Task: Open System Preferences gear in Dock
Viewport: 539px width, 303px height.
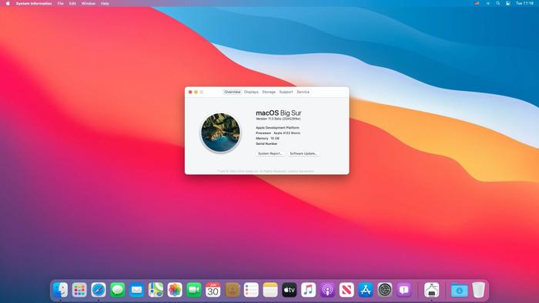Action: coord(385,290)
